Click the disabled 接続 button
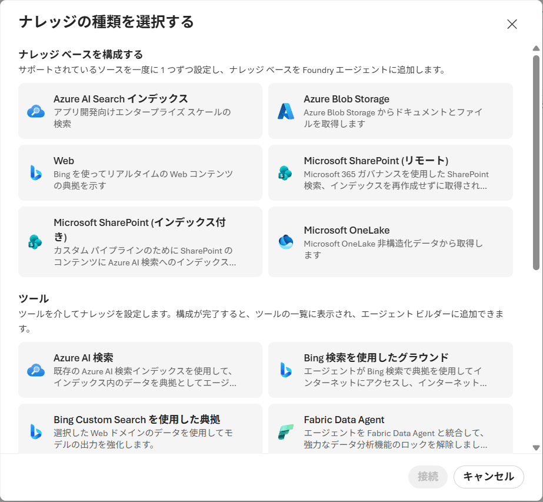The image size is (543, 502). pos(428,477)
